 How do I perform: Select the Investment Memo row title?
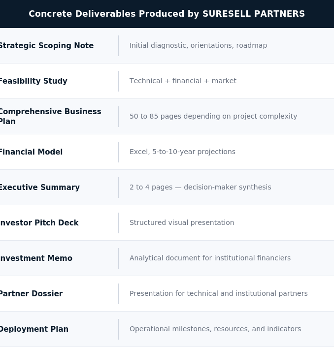(x=36, y=258)
